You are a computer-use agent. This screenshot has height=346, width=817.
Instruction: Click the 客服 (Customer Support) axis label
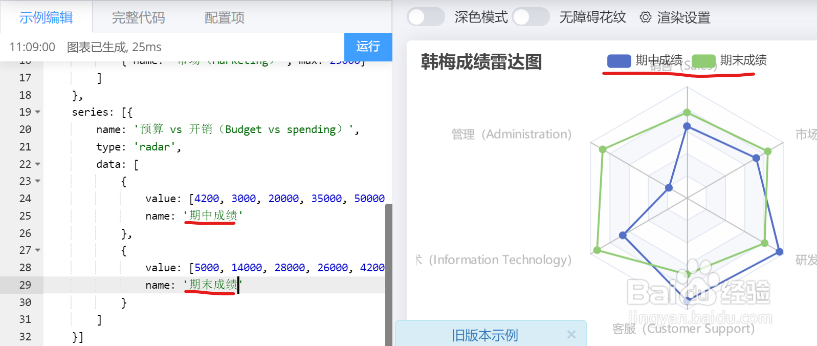coord(683,328)
